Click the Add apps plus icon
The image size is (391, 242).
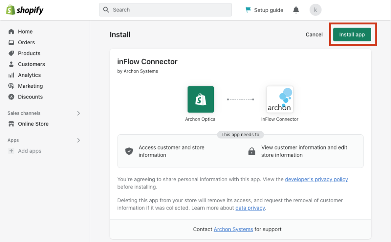(11, 151)
